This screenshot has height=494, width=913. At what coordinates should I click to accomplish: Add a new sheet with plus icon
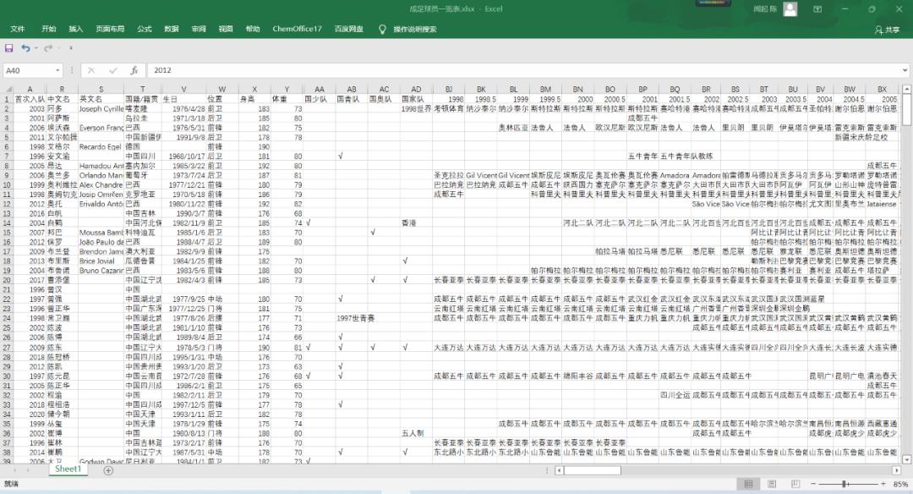click(108, 470)
